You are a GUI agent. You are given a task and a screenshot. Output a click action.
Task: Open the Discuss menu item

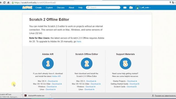click(x=61, y=7)
